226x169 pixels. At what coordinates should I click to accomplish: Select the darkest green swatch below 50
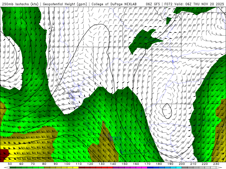(13, 168)
